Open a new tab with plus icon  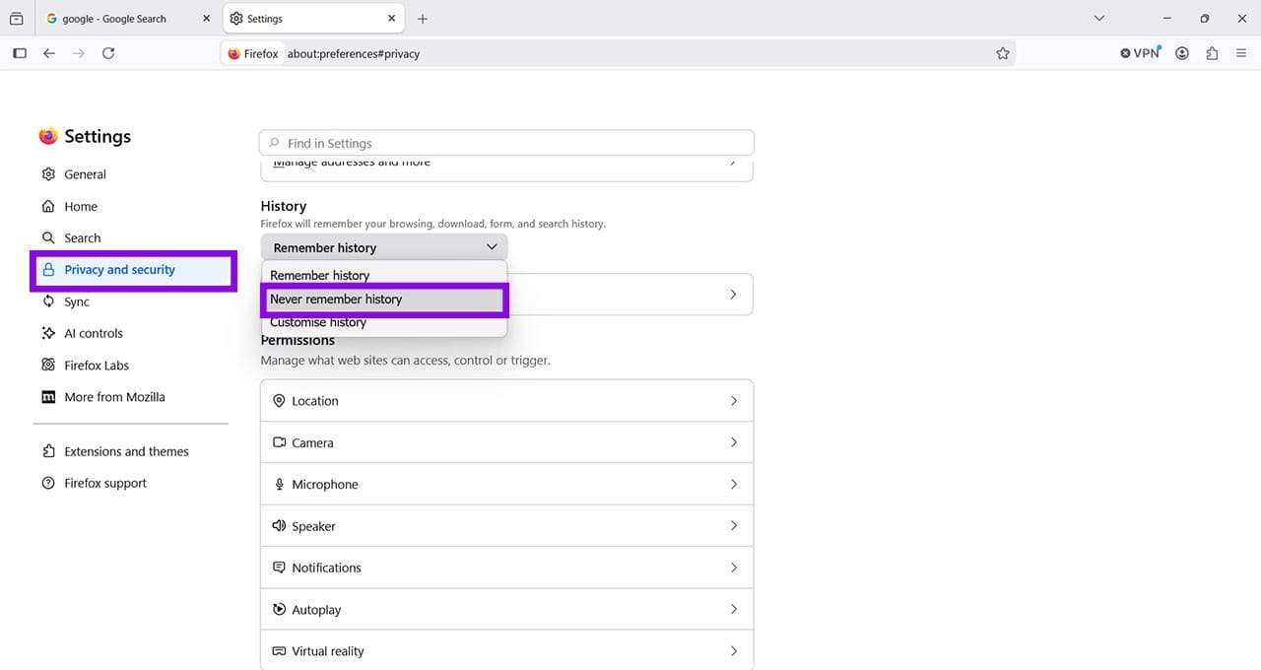click(x=423, y=19)
